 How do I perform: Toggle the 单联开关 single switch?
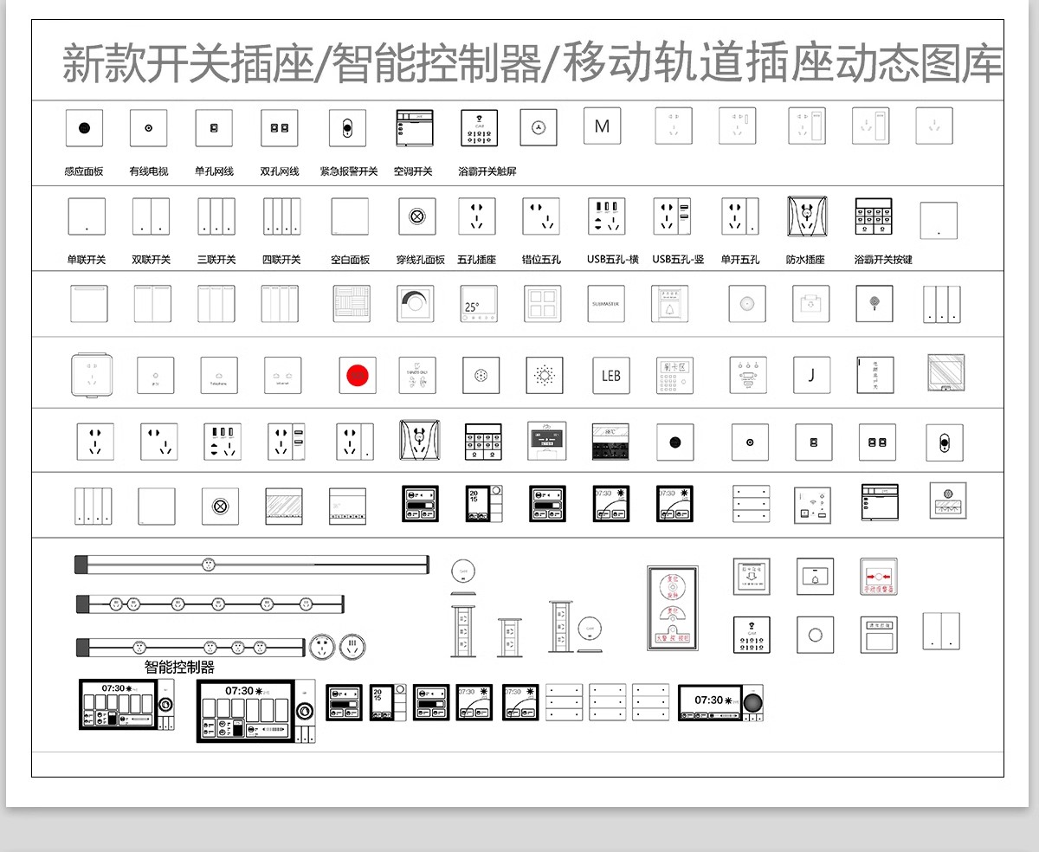(87, 216)
